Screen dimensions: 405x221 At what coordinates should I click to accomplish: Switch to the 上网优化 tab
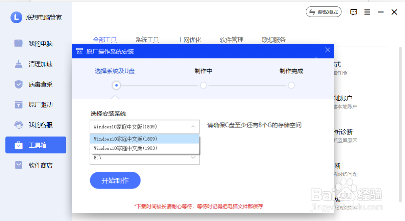point(189,40)
